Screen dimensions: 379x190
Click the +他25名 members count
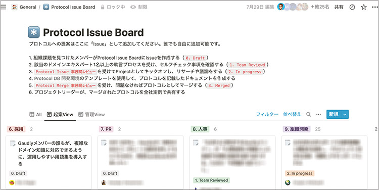[x=320, y=7]
